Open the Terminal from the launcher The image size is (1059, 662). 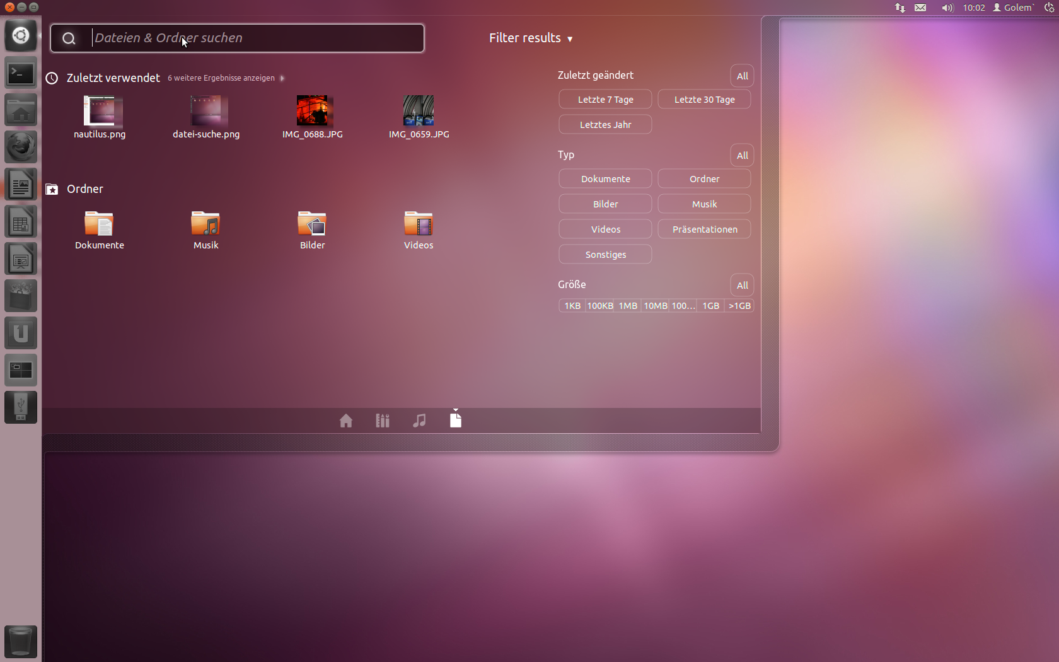point(21,73)
